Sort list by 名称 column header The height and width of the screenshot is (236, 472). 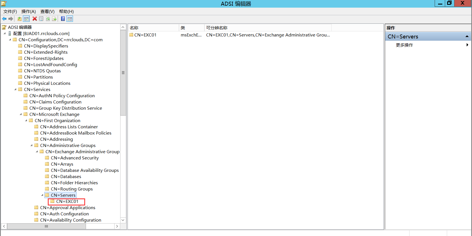click(x=153, y=28)
